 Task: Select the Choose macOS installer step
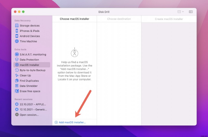coord(75,19)
